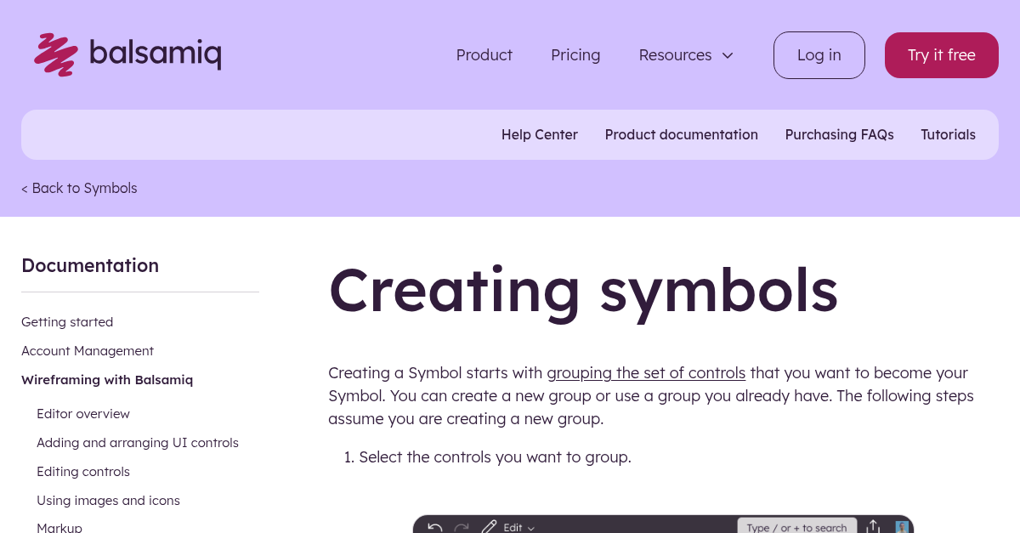The width and height of the screenshot is (1020, 533).
Task: Switch to the Tutorials tab
Action: [x=948, y=134]
